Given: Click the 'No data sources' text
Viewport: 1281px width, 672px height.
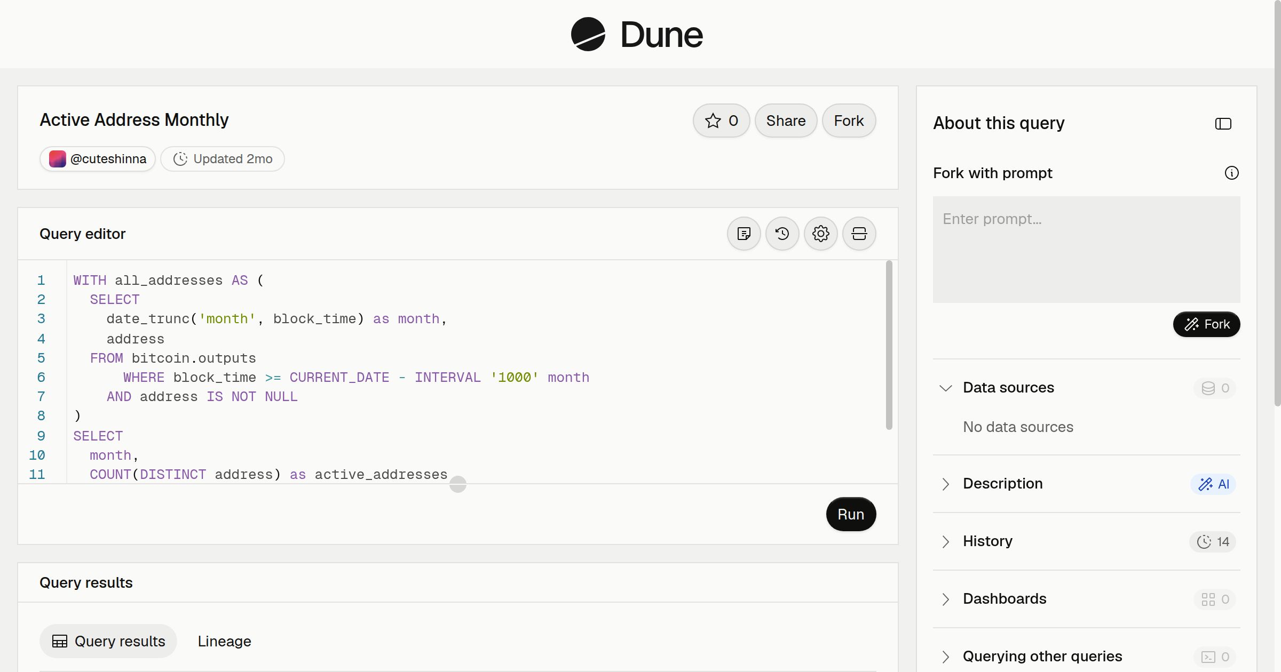Looking at the screenshot, I should click(1018, 427).
